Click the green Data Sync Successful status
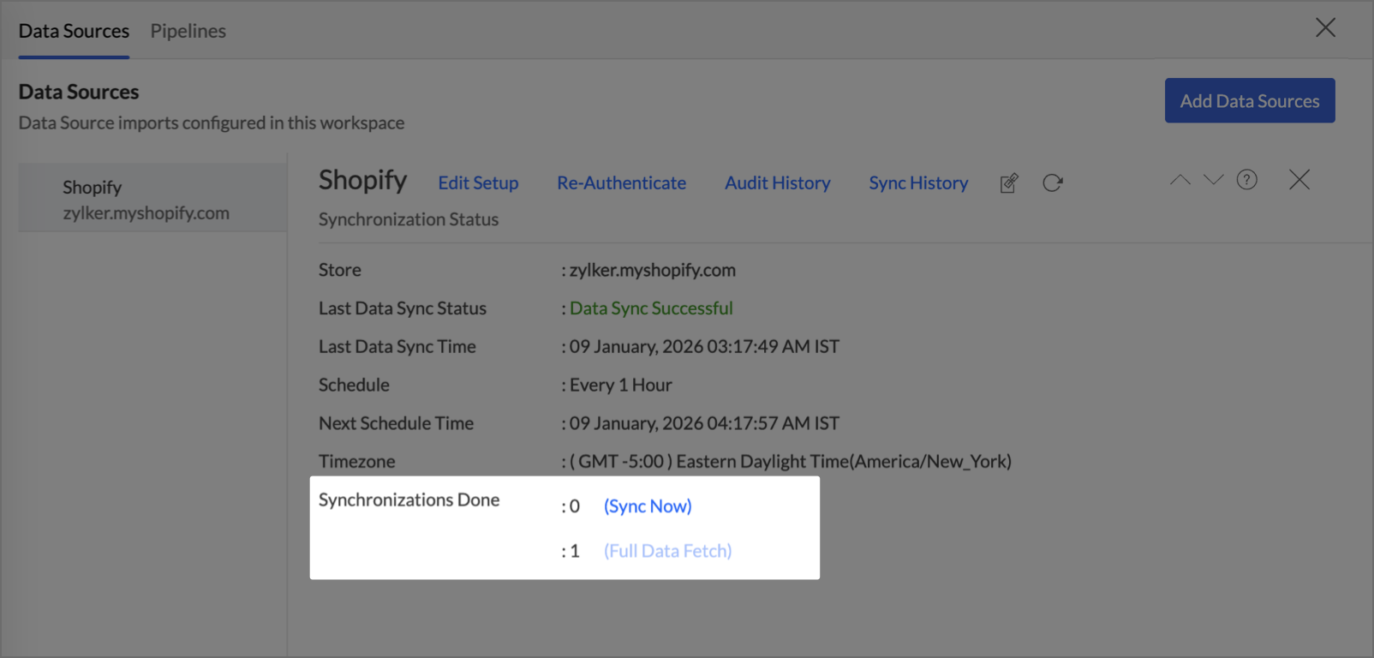This screenshot has height=658, width=1374. (651, 308)
